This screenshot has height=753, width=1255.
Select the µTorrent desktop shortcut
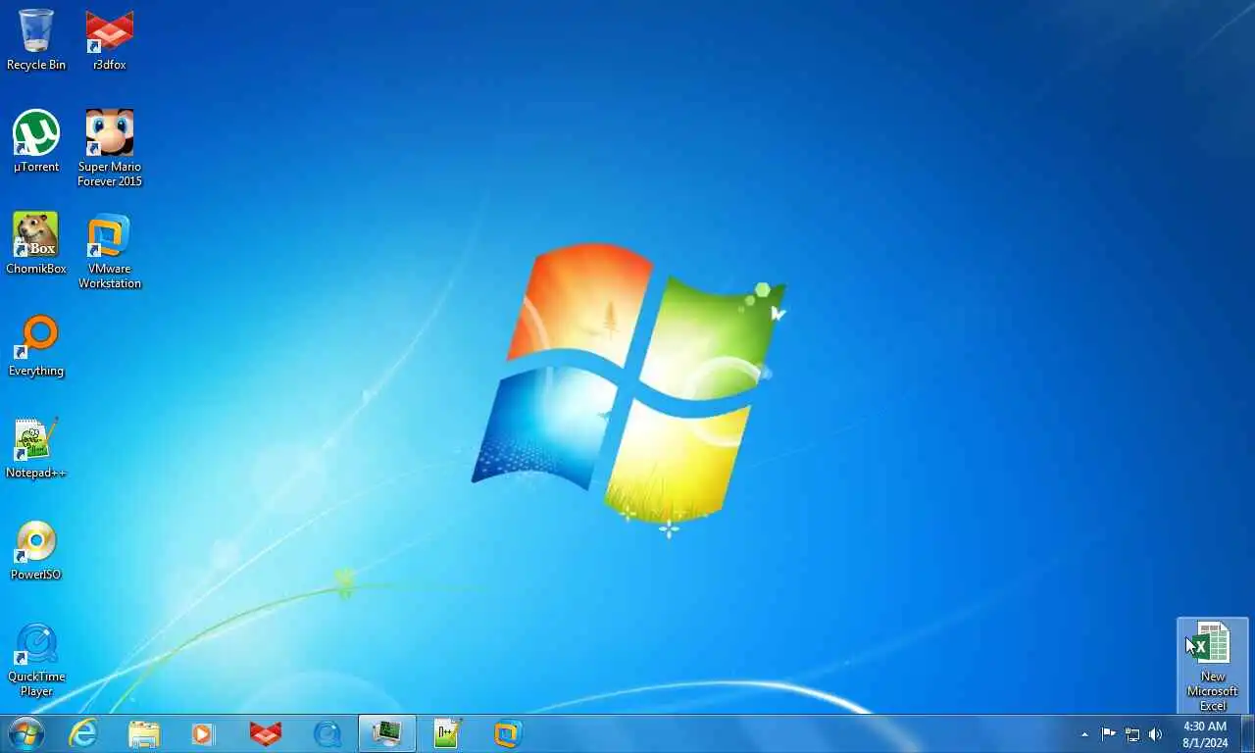click(x=36, y=142)
